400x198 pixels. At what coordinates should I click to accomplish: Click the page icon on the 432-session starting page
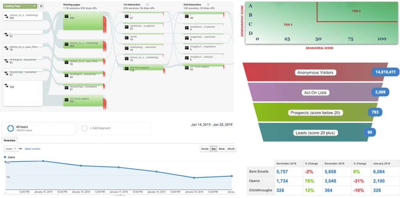66,16
